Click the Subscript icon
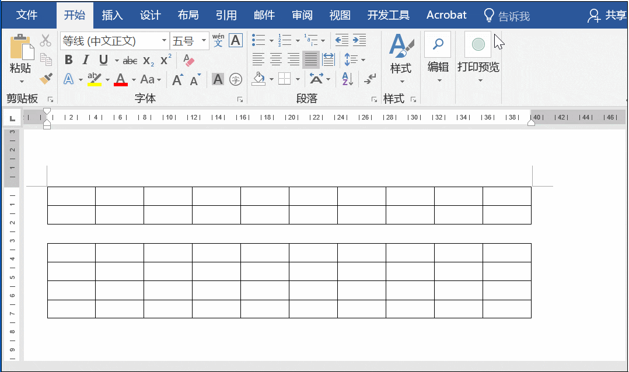Image resolution: width=629 pixels, height=372 pixels. point(148,60)
